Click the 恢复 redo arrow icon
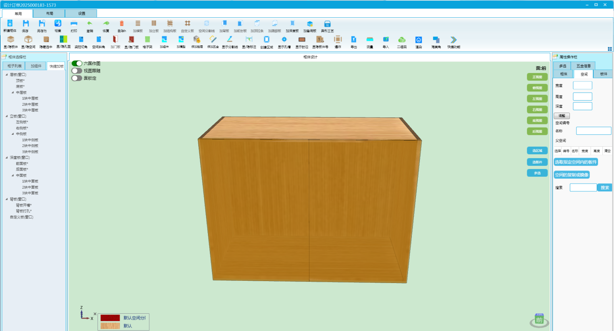Viewport: 614px width, 331px height. click(106, 23)
